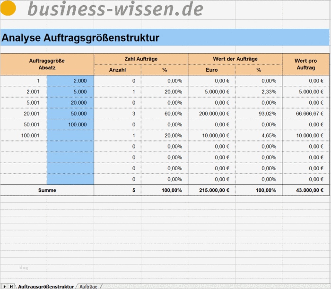Click the last-sheet navigation arrow
This screenshot has width=331, height=289.
click(x=11, y=287)
